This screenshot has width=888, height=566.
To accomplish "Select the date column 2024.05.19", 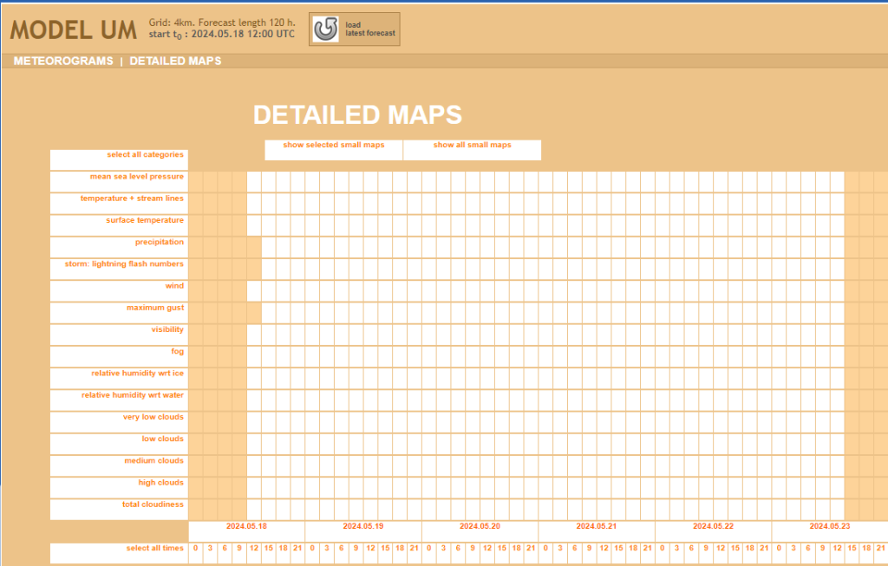I will 362,527.
